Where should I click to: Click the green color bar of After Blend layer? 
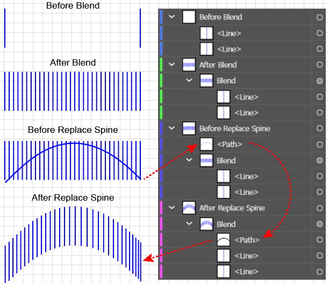click(x=161, y=65)
